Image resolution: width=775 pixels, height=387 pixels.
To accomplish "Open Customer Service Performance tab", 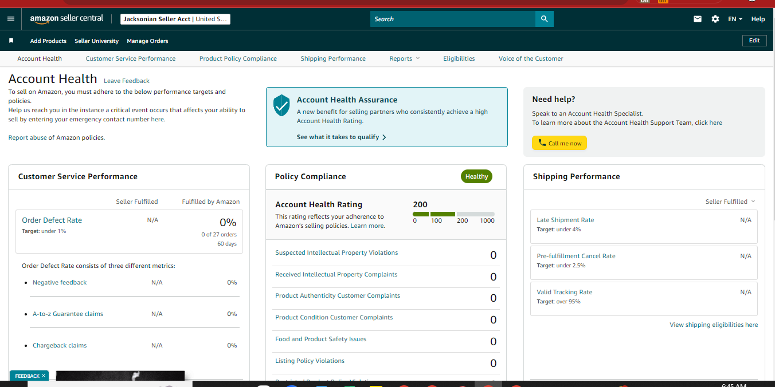I will (x=131, y=58).
